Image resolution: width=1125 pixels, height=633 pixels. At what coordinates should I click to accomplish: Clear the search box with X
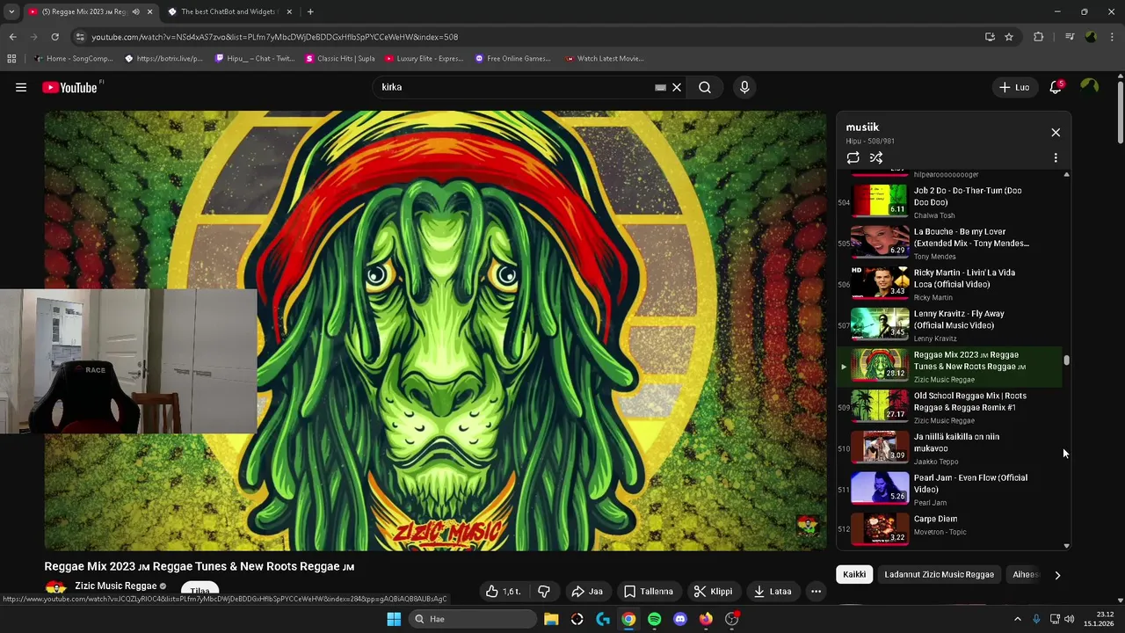(677, 87)
